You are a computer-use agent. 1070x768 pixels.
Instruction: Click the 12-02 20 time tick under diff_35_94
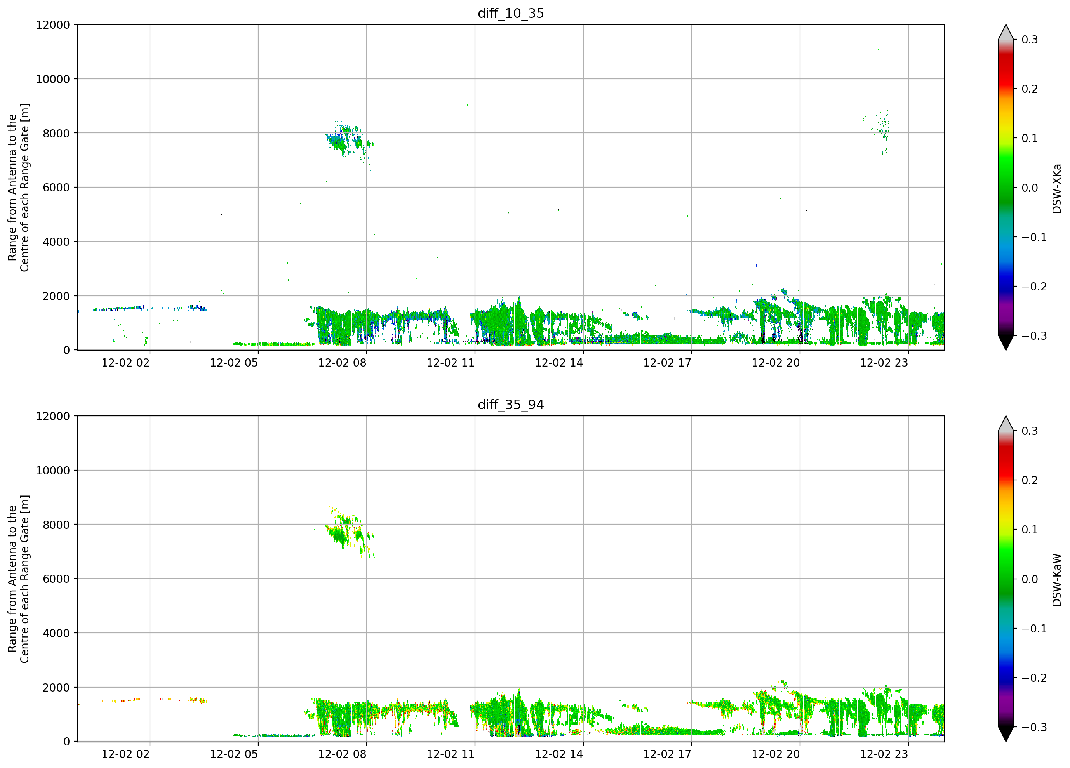click(x=776, y=754)
